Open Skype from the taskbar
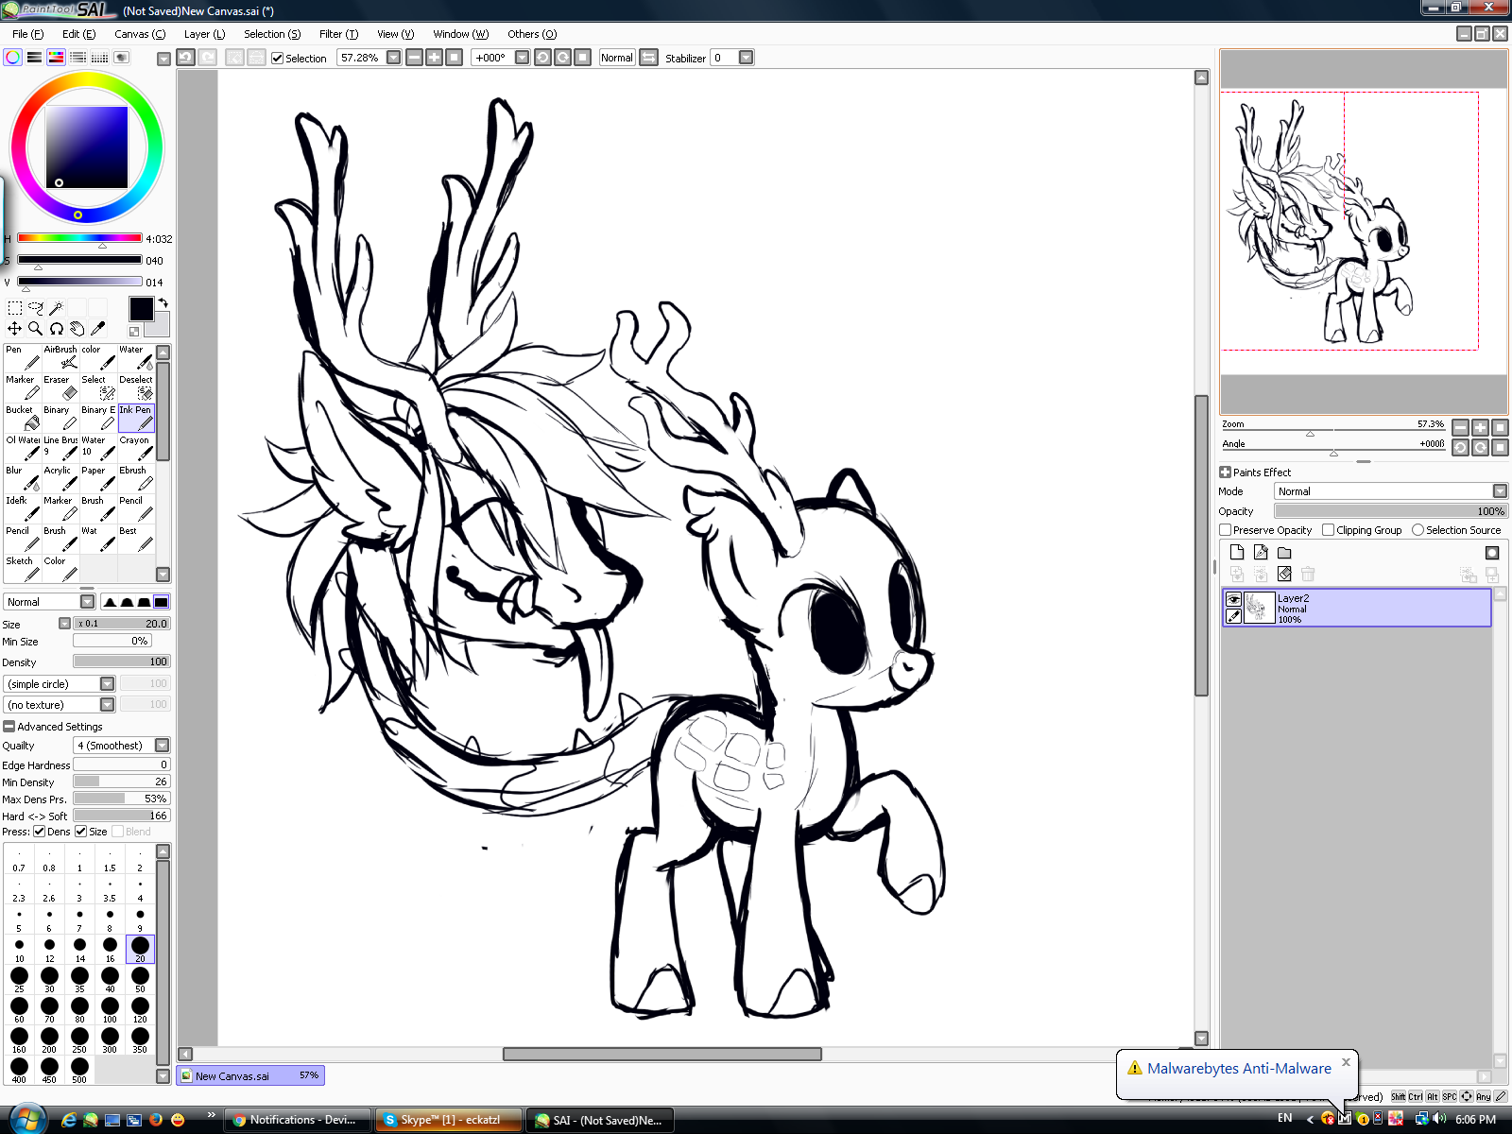 (449, 1120)
